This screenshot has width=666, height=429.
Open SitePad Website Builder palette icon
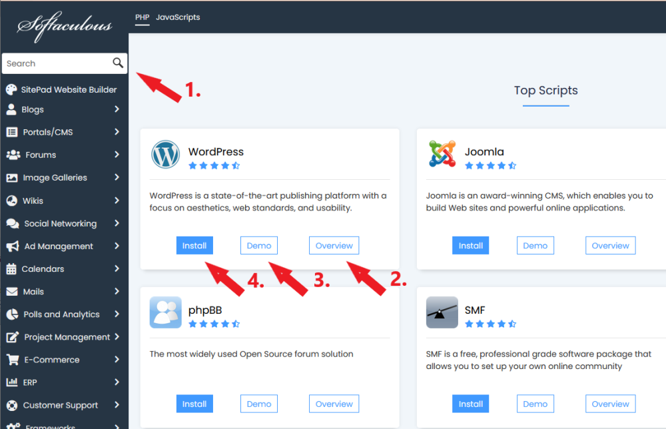point(11,89)
